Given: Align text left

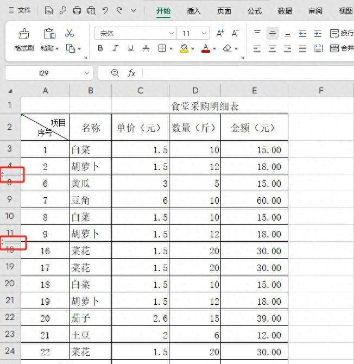Looking at the screenshot, I should (x=257, y=48).
